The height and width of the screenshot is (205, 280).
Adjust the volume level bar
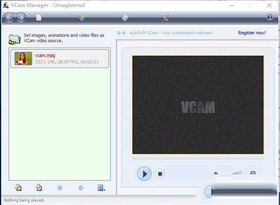(x=236, y=173)
